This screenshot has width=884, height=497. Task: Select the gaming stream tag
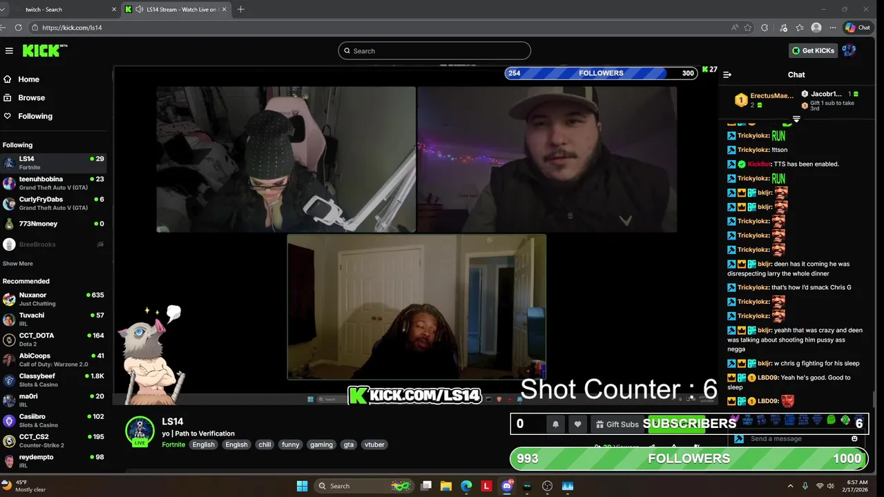pyautogui.click(x=321, y=445)
